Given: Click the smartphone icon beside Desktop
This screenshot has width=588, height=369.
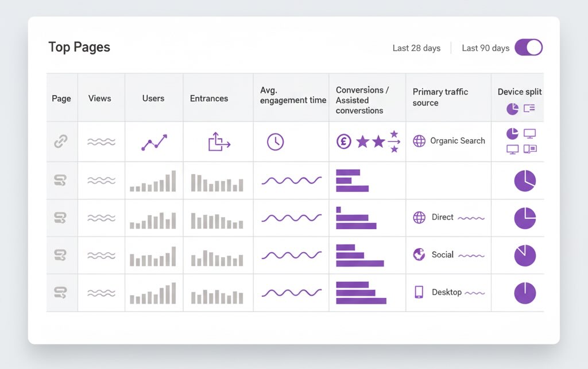Looking at the screenshot, I should 419,292.
